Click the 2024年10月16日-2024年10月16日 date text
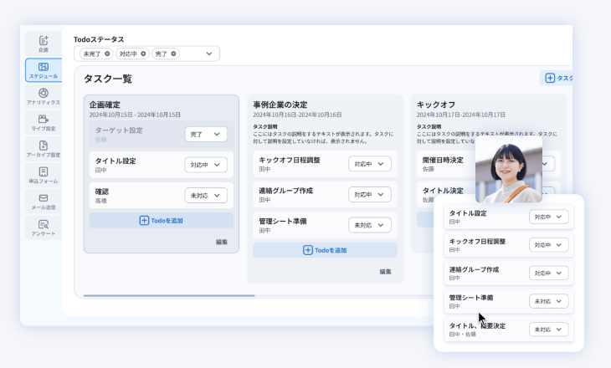611x368 pixels. click(297, 115)
